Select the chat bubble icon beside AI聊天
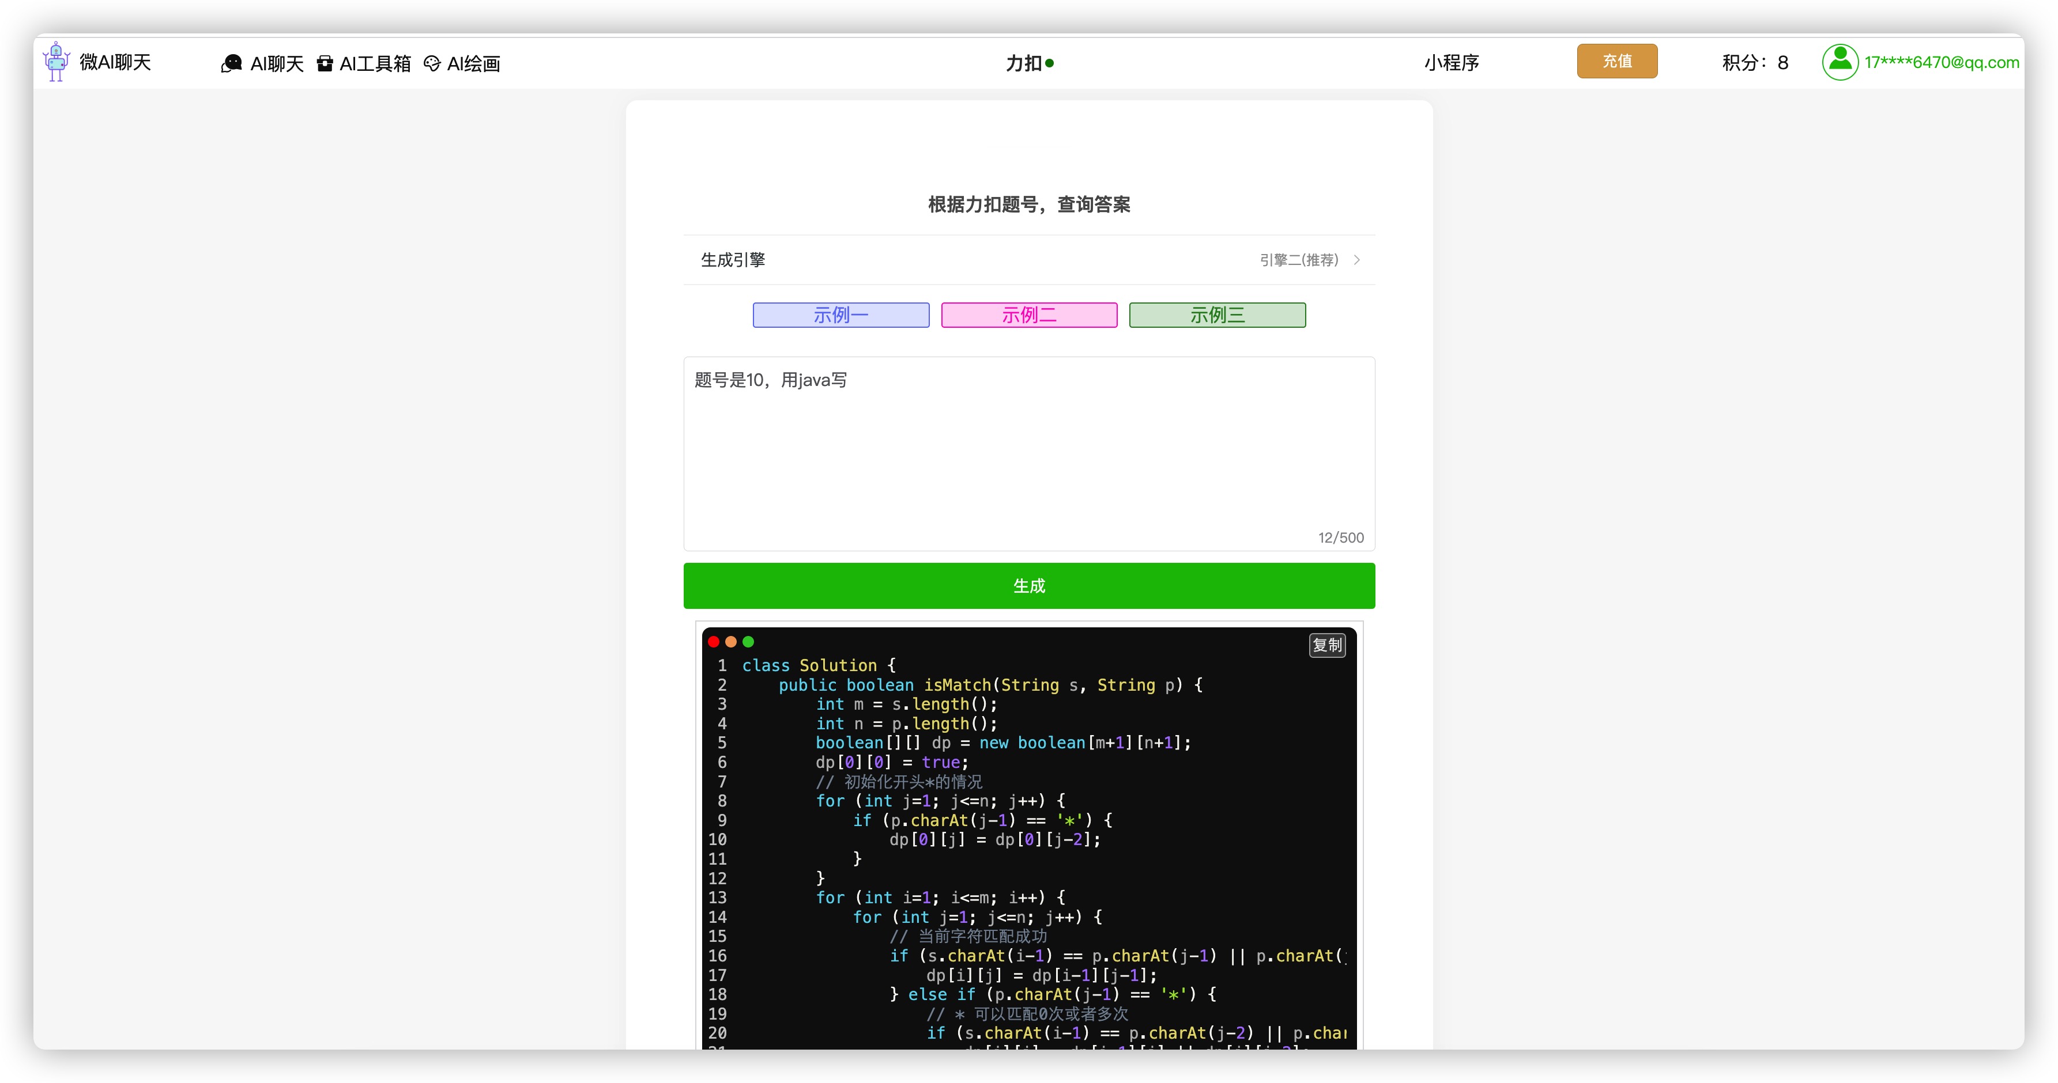 (231, 63)
